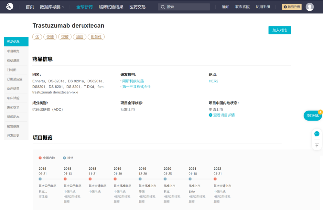Image resolution: width=323 pixels, height=215 pixels.
Task: Select 项目概览 in the sidebar
Action: 16,51
